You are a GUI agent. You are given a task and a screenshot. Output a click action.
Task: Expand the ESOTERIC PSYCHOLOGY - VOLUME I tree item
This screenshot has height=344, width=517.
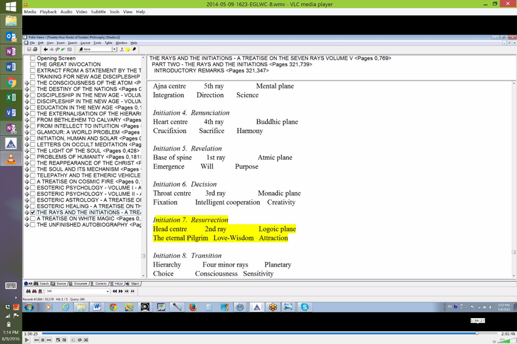point(26,189)
